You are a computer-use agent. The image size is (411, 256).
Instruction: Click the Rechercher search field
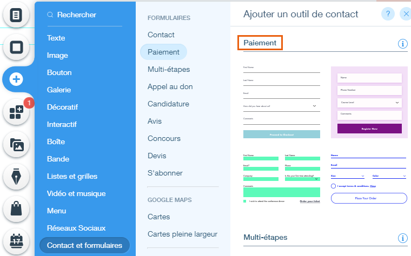pos(84,15)
